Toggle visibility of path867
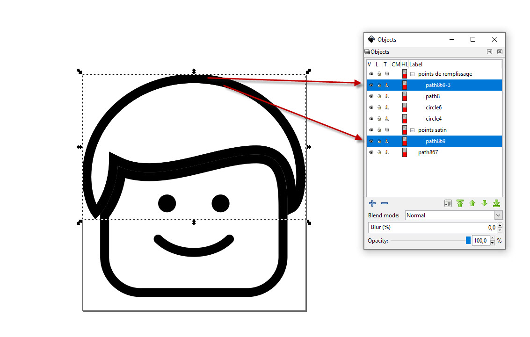The height and width of the screenshot is (337, 530). click(x=371, y=152)
